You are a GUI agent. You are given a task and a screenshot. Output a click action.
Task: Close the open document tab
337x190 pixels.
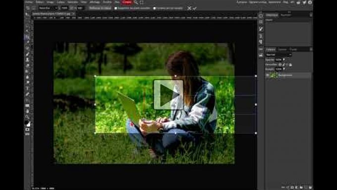(73, 13)
